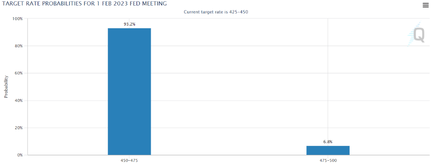Click the 6.8% data label
The image size is (431, 164).
pos(328,142)
